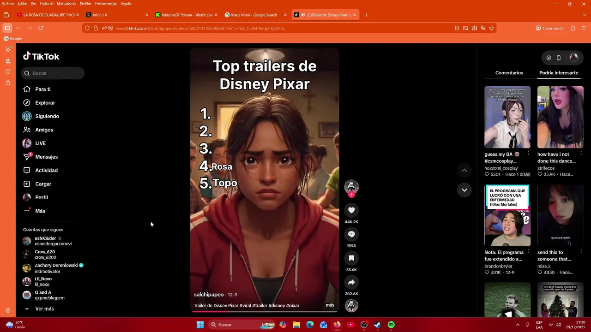Click the TikTok Buscar search field
591x332 pixels.
click(x=53, y=73)
